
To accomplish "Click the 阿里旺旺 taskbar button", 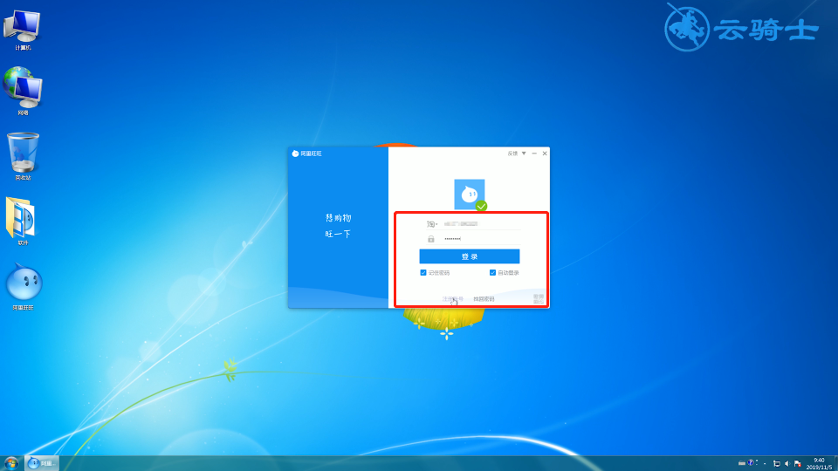I will tap(41, 462).
